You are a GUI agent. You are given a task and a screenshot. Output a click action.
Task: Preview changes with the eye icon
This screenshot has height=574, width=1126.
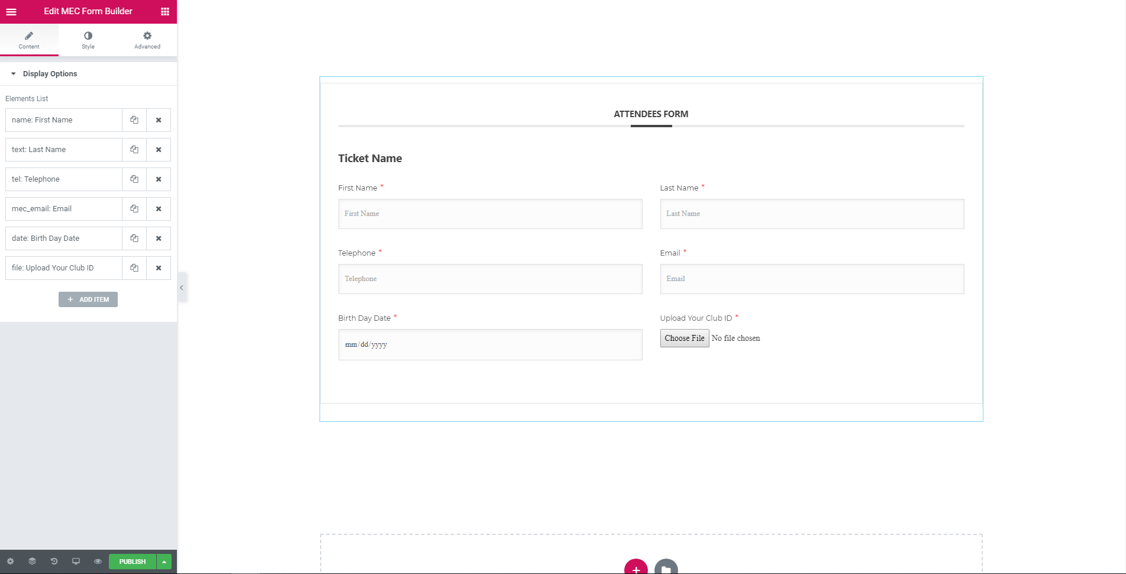tap(98, 562)
